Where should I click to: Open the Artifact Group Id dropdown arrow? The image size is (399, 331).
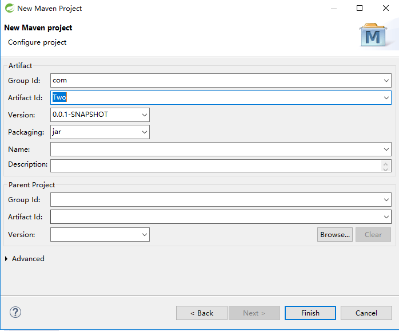tap(386, 81)
